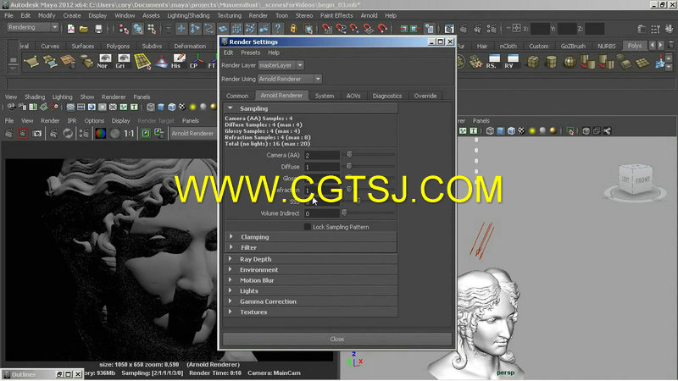The width and height of the screenshot is (678, 381).
Task: Toggle the Safe Title T icon in viewport toolbar
Action: pos(134,107)
